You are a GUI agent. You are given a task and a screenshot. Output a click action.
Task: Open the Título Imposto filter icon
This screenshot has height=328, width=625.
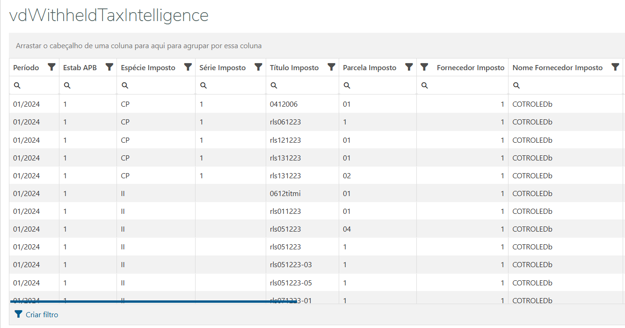click(x=332, y=67)
